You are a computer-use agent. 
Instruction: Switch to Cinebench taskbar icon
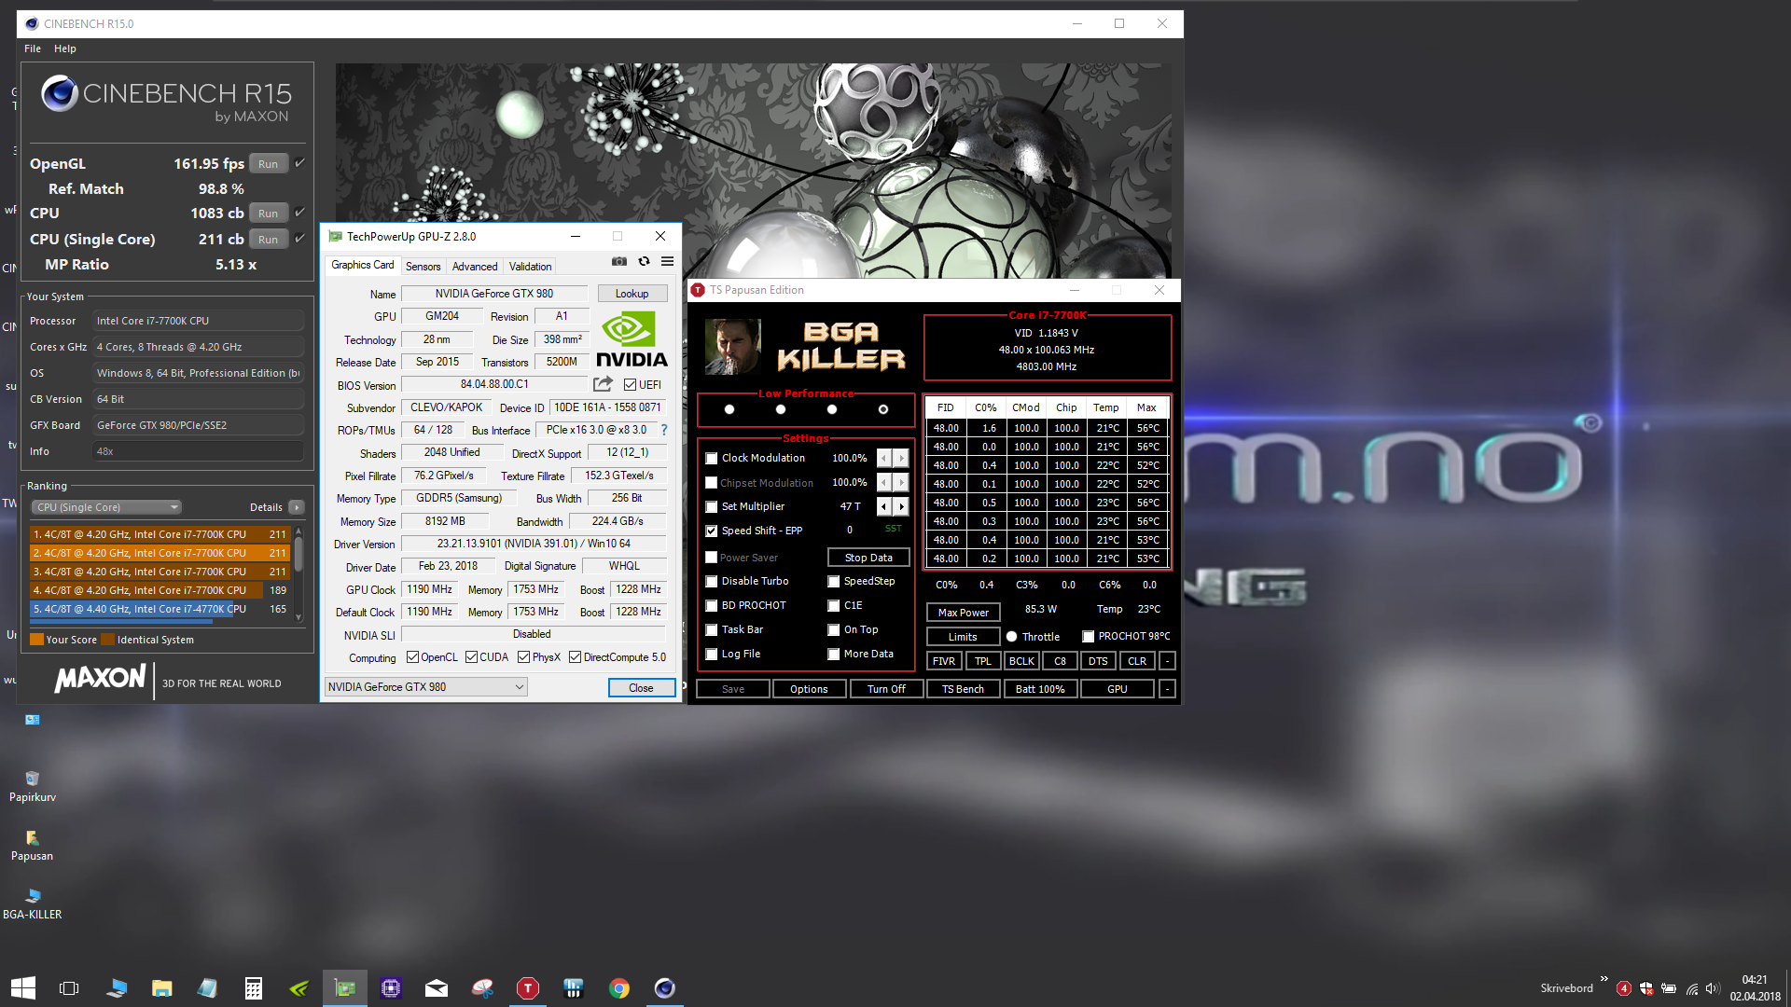point(664,988)
